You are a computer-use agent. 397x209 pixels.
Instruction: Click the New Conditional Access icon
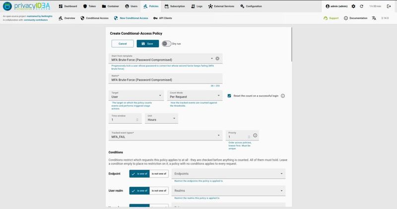click(116, 18)
